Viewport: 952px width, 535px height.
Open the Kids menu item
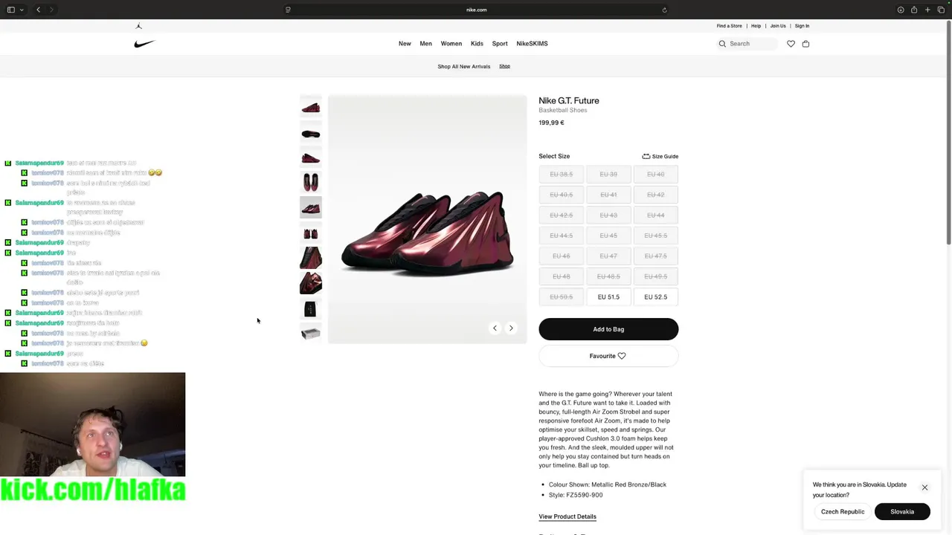(477, 44)
